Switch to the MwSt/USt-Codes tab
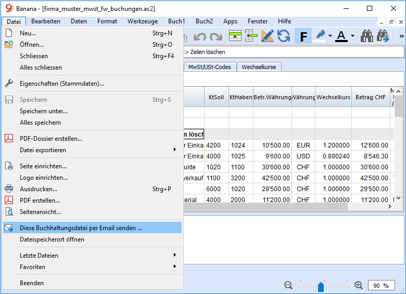406x294 pixels. (x=209, y=67)
